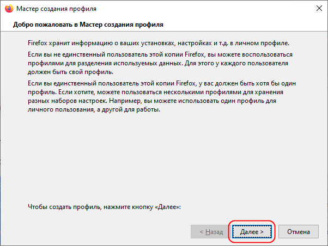This screenshot has width=328, height=246.
Task: Click the greyed-out «< Назад» button
Action: (x=211, y=232)
